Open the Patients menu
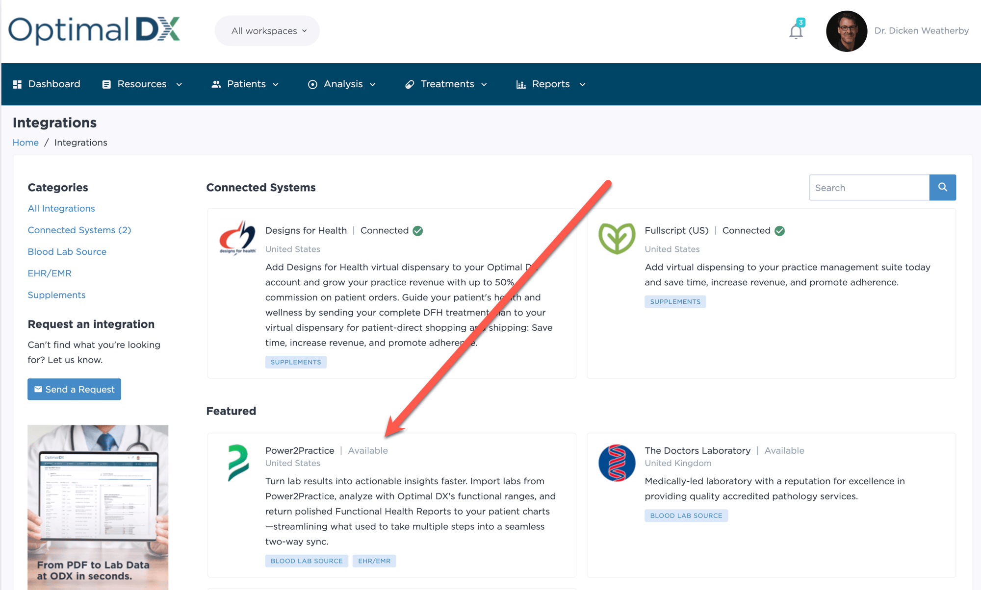The image size is (981, 590). click(245, 84)
